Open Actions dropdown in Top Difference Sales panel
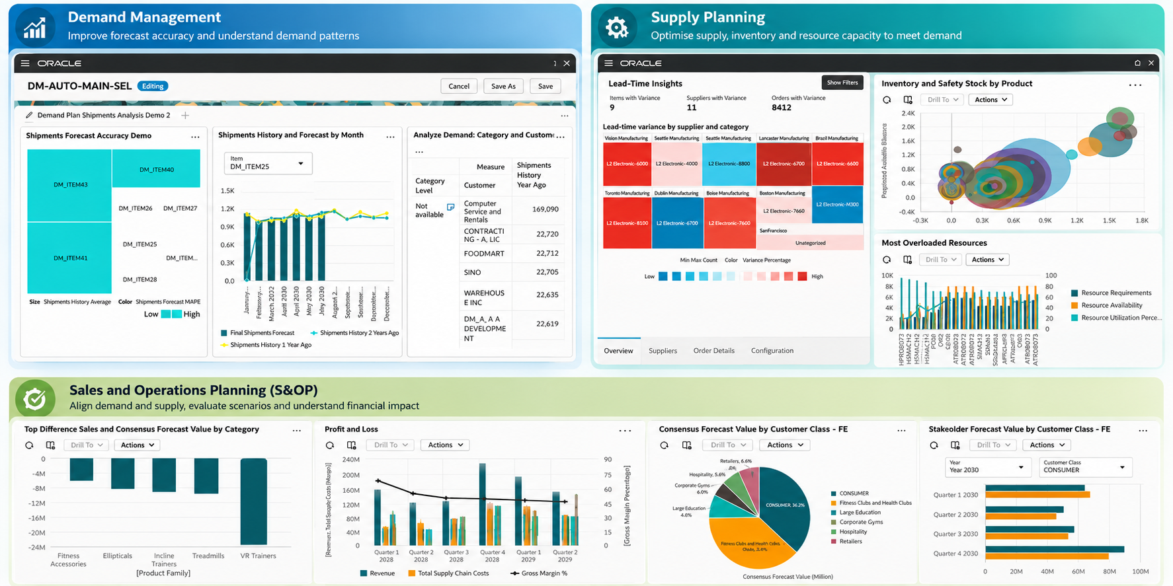This screenshot has height=586, width=1173. [x=138, y=445]
